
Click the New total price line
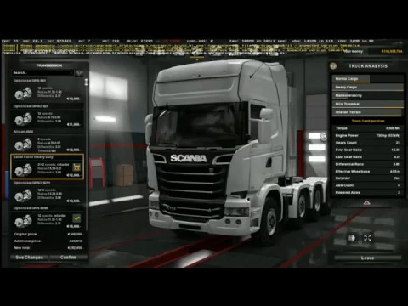point(48,248)
